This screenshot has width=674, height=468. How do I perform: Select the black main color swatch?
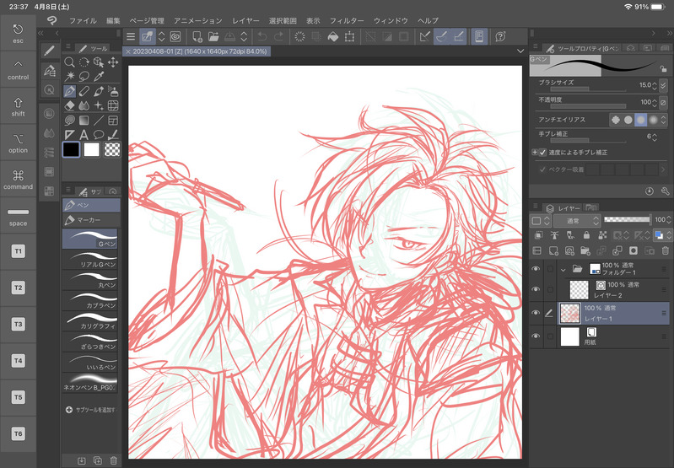tap(71, 149)
